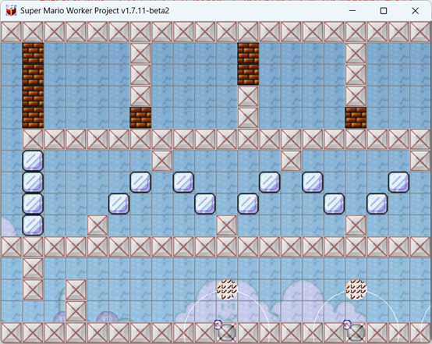The image size is (432, 344).
Task: Click the Super Mario Worker app icon in title bar
Action: pos(11,10)
